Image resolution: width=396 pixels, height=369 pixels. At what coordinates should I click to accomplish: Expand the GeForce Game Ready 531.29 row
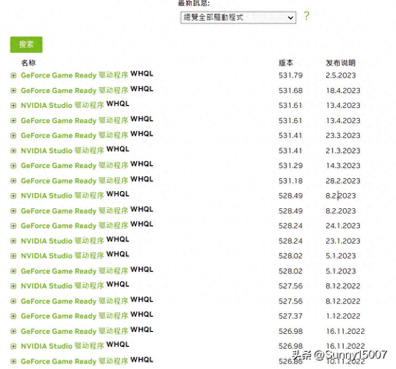tap(13, 166)
